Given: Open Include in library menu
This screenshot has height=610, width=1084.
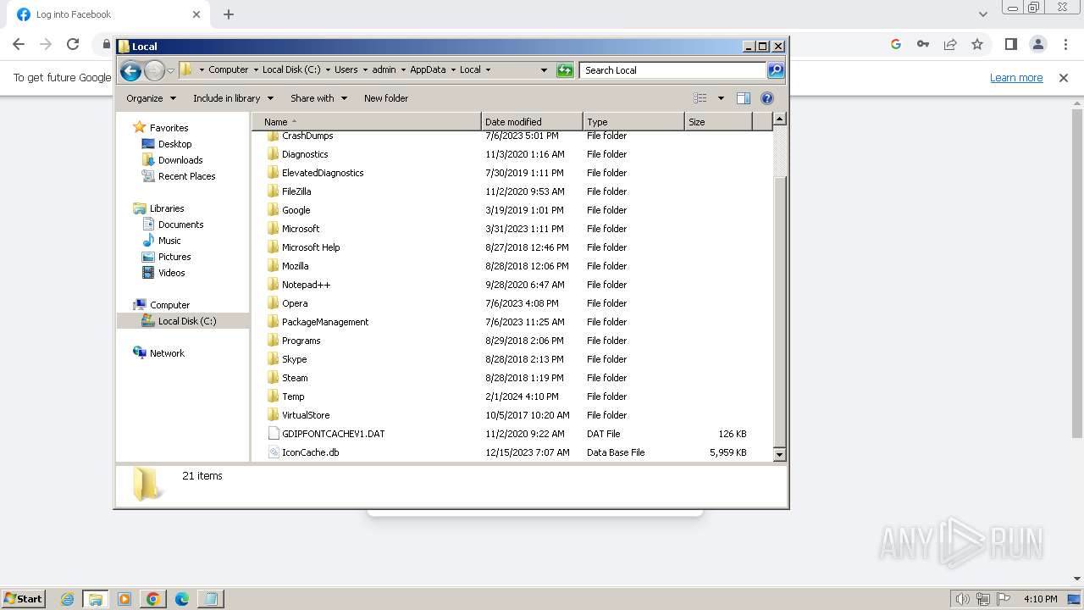Looking at the screenshot, I should click(x=233, y=98).
